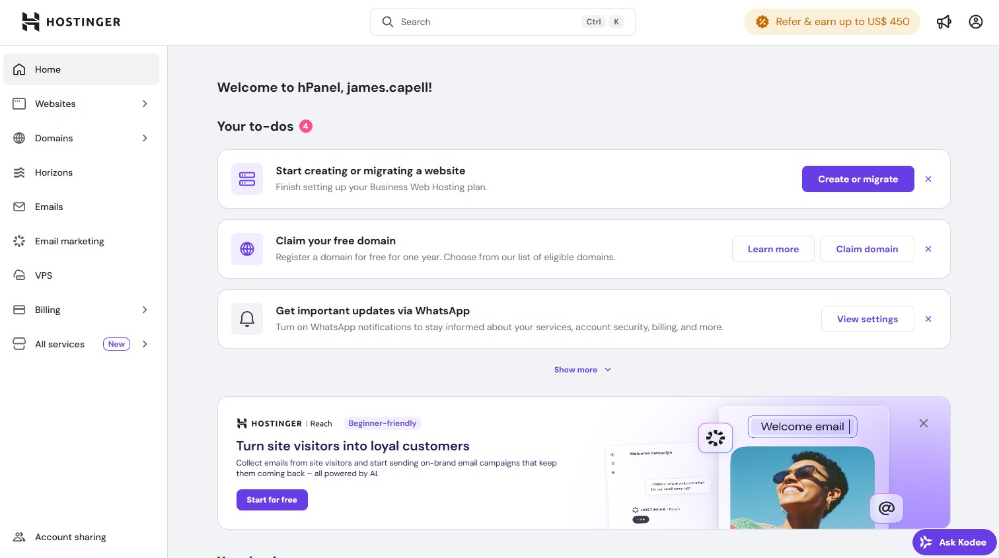Viewport: 999px width, 558px height.
Task: Click the globe icon on free domain to-do
Action: click(x=247, y=249)
